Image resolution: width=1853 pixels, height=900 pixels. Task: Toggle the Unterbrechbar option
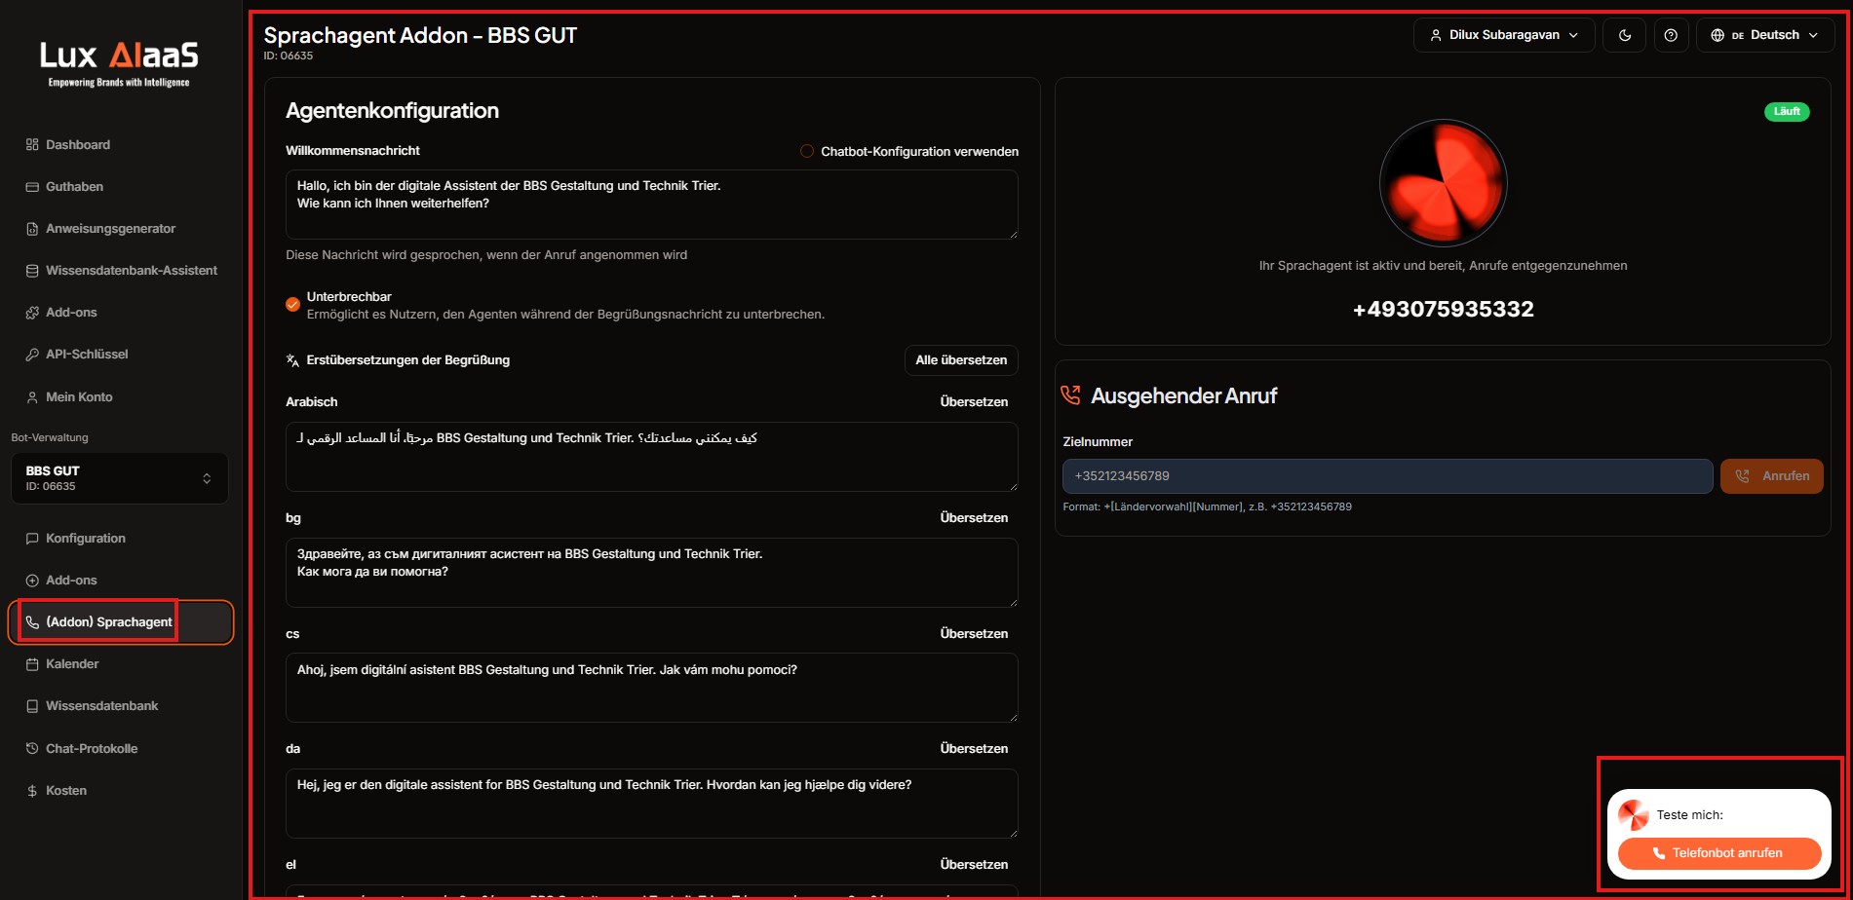292,305
